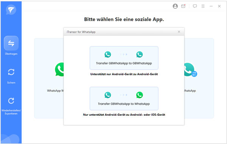Image resolution: width=227 pixels, height=144 pixels.
Task: Click the 'iTransor for WhatsApp' dialog title
Action: (x=81, y=32)
